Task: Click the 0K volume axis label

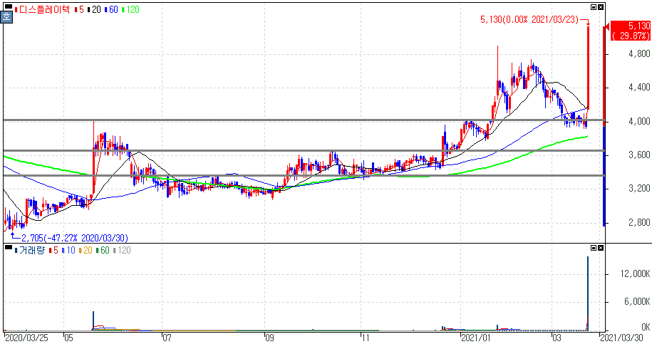Action: (646, 326)
